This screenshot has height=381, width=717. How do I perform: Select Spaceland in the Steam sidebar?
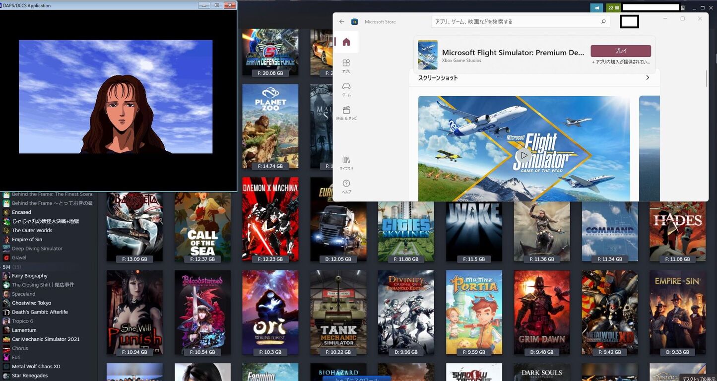(24, 294)
